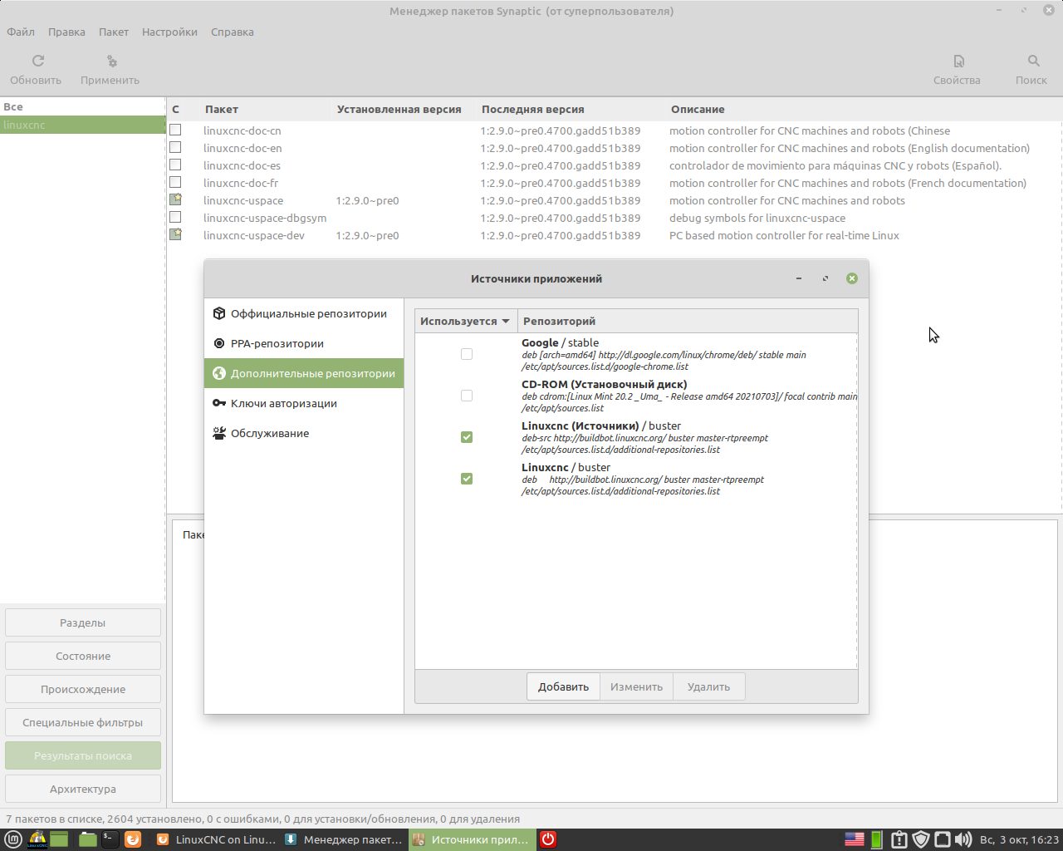Open the Пакет menu
The width and height of the screenshot is (1063, 851).
(x=114, y=32)
